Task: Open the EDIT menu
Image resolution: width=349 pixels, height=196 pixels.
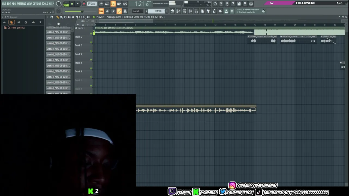Action: pos(9,4)
